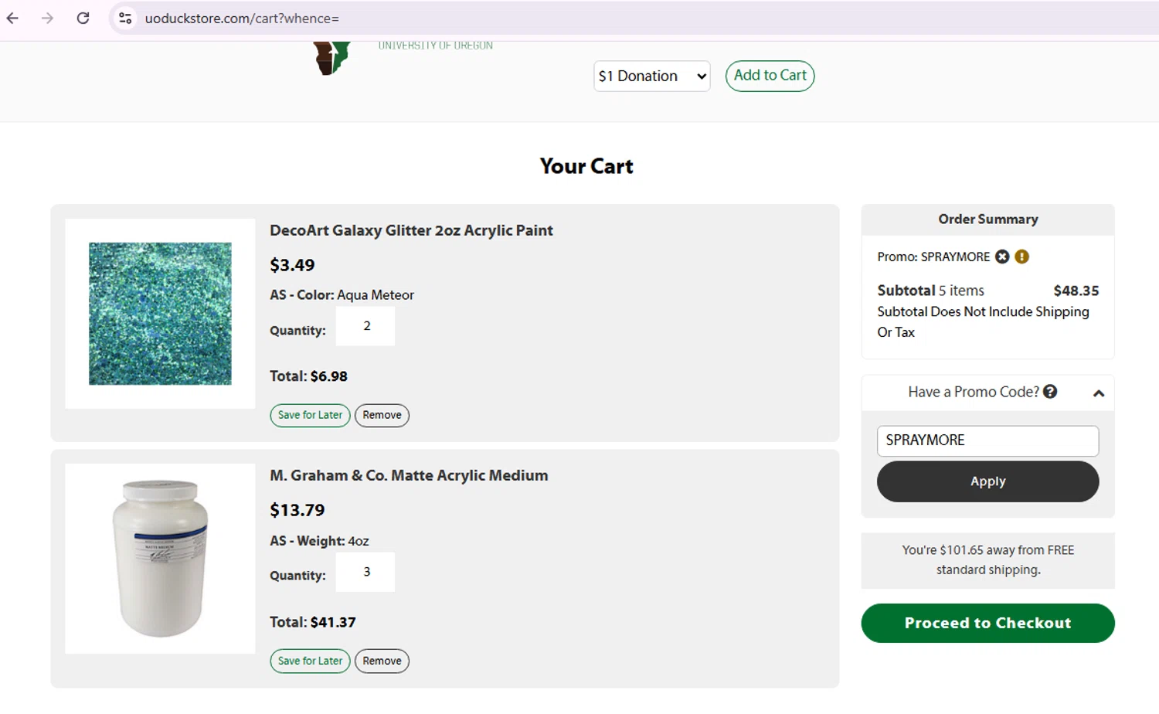Click the subtotal amount $48.35
This screenshot has width=1159, height=714.
1076,291
